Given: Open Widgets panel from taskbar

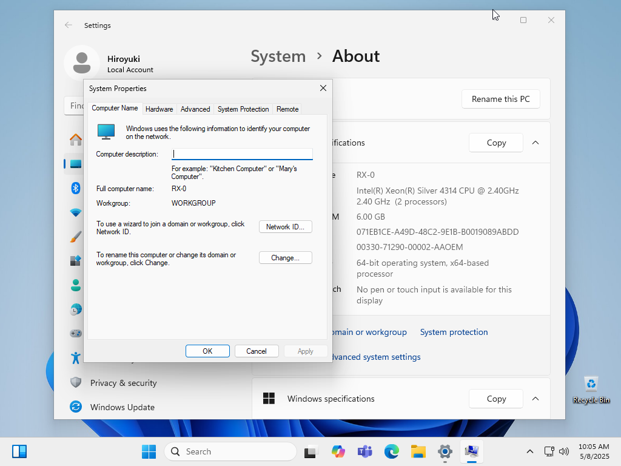Looking at the screenshot, I should point(19,451).
